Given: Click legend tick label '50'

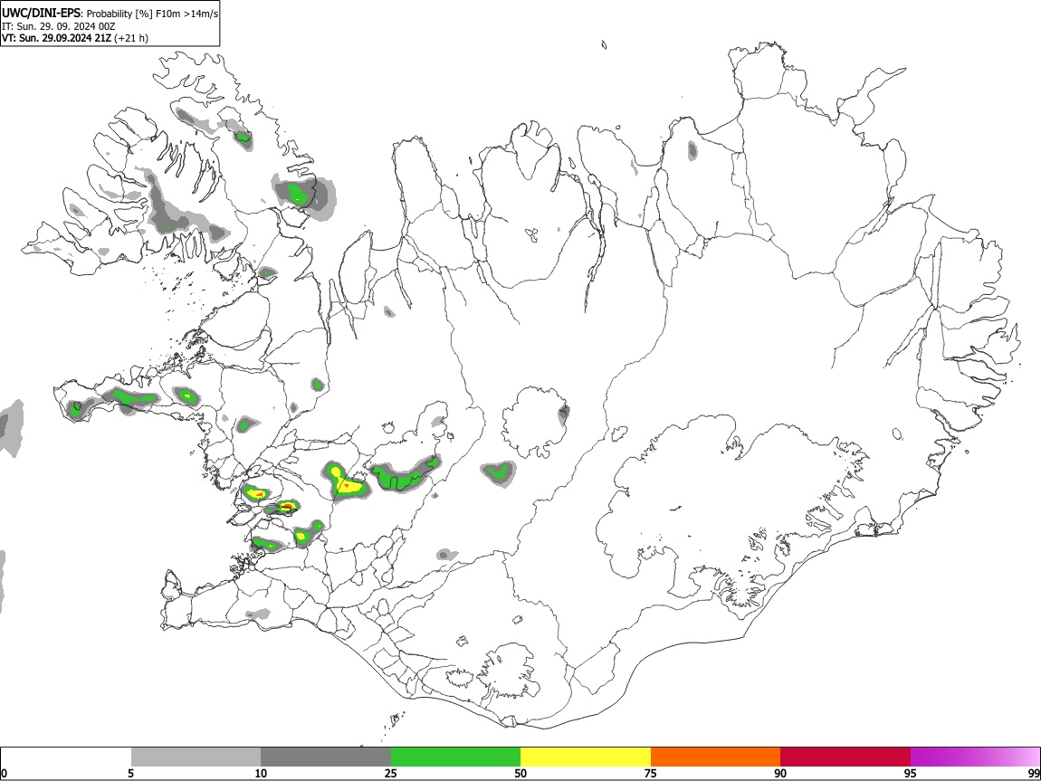Looking at the screenshot, I should (520, 773).
